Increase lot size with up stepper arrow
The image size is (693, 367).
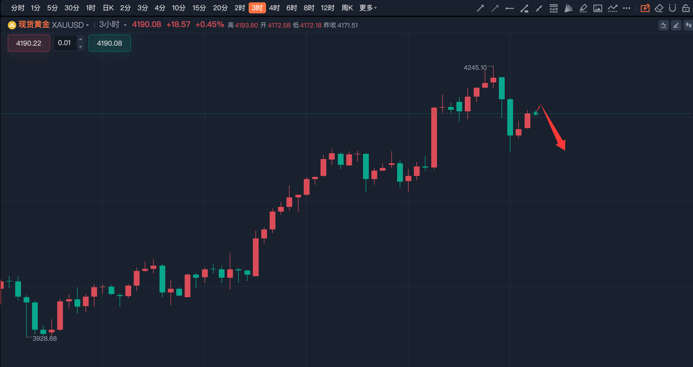tap(81, 40)
